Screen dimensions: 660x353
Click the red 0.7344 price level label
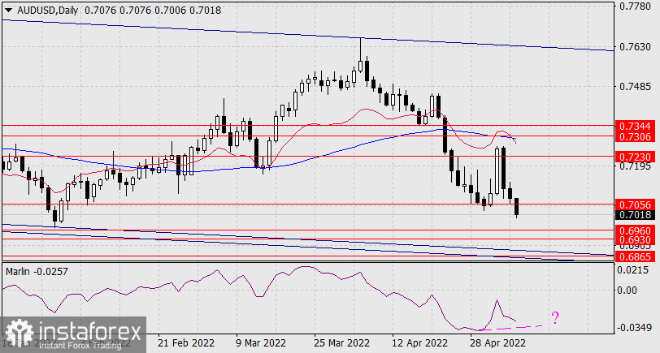pos(635,126)
